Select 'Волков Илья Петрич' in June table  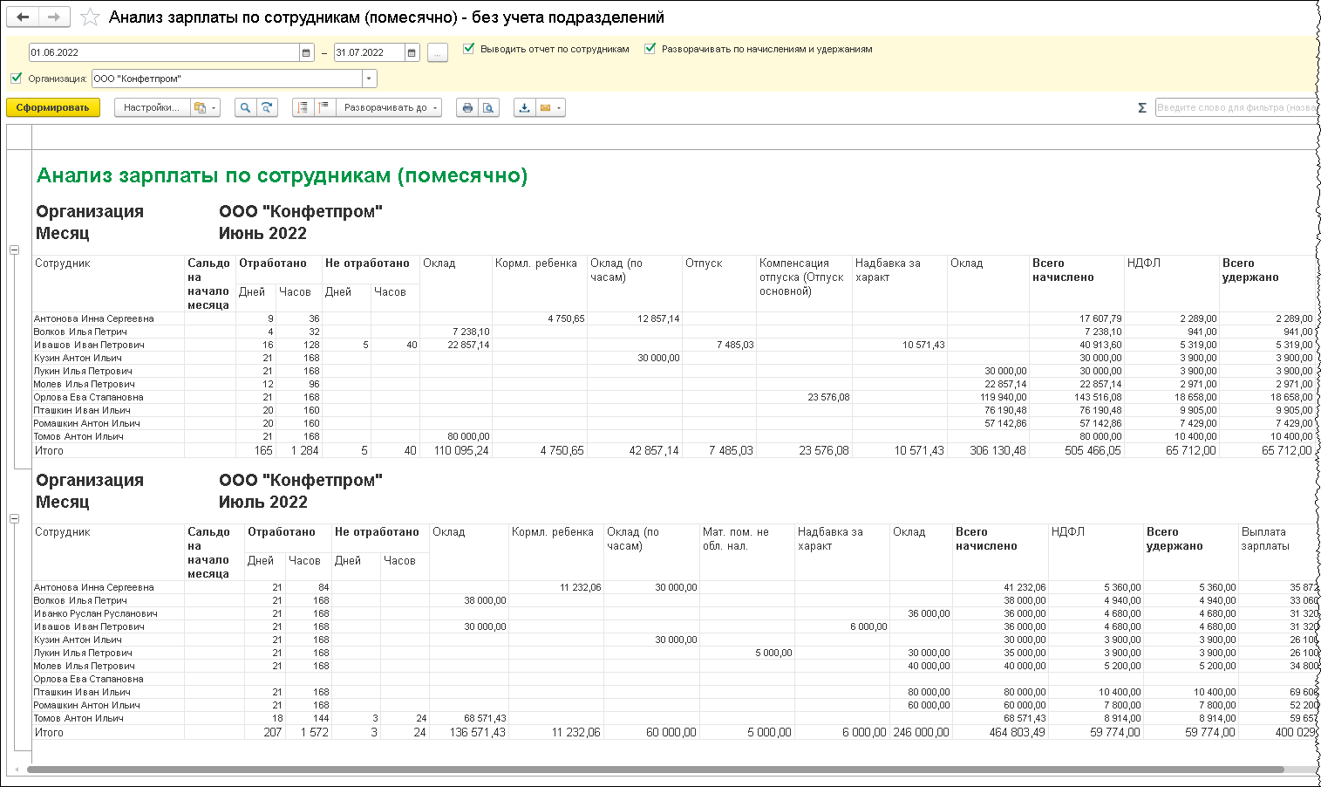click(80, 332)
